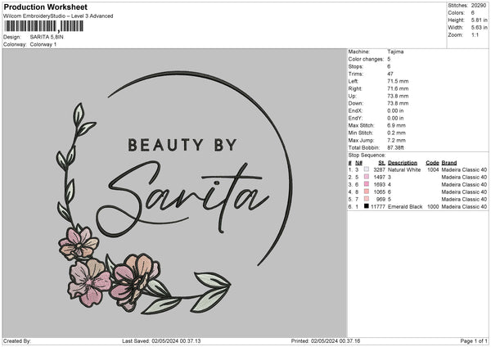Click the Brand column header

pos(449,162)
